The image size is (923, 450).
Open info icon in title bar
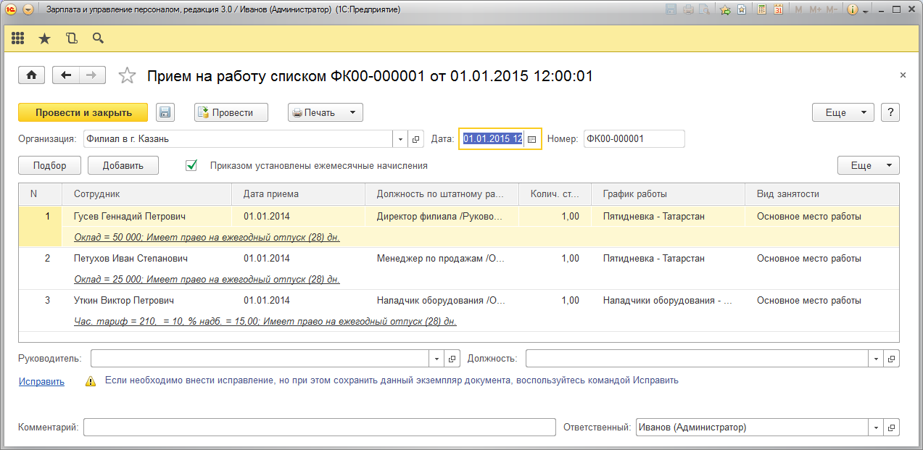click(853, 10)
